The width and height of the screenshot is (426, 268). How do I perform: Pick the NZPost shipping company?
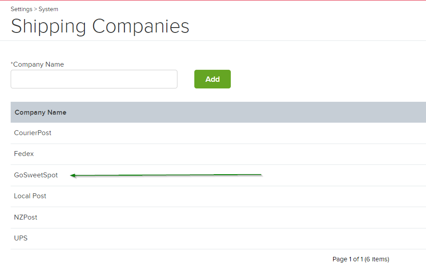pos(26,217)
